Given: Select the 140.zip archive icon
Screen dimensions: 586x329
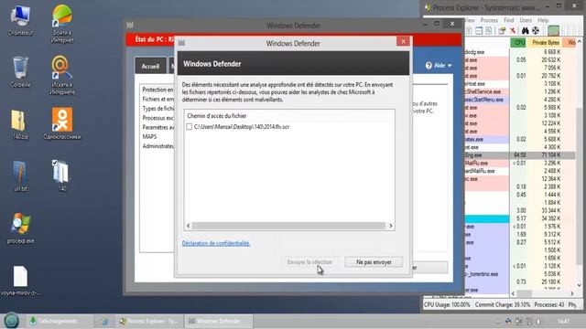Looking at the screenshot, I should (20, 124).
